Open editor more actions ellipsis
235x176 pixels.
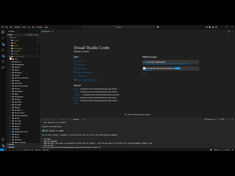[232, 31]
